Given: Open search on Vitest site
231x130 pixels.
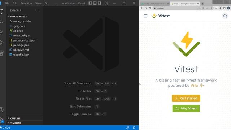Looking at the screenshot, I should (x=225, y=16).
